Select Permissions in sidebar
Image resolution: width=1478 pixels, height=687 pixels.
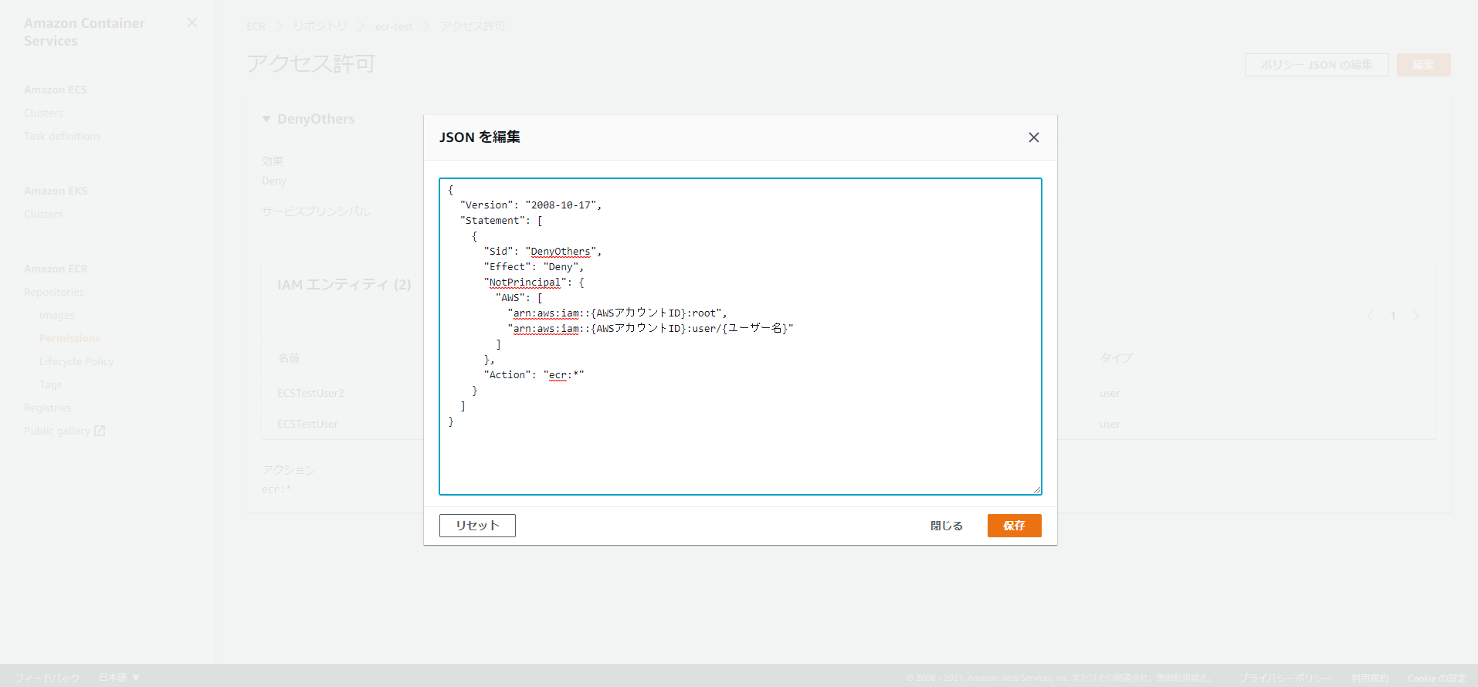tap(69, 338)
